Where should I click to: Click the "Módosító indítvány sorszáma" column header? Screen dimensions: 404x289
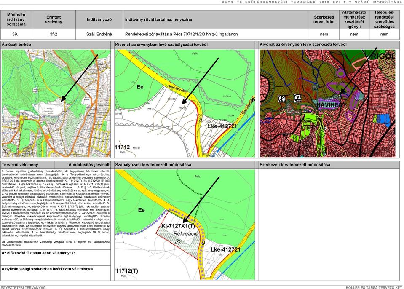pyautogui.click(x=16, y=19)
